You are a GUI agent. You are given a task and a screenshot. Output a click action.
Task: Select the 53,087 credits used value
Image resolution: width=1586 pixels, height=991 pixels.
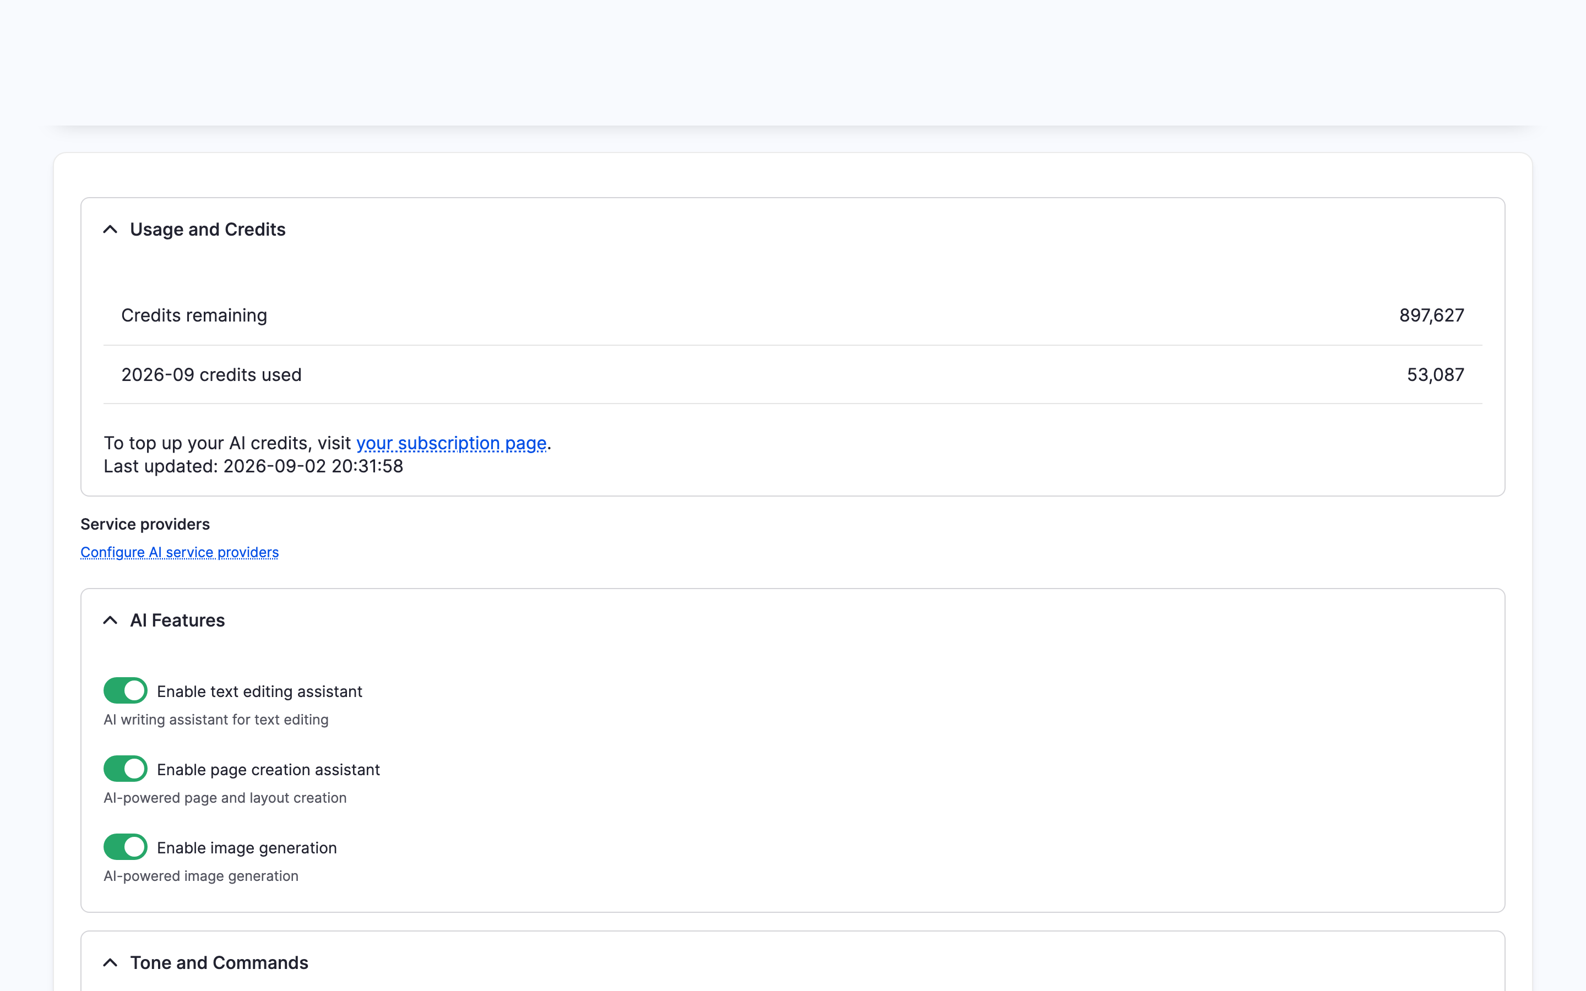tap(1435, 374)
